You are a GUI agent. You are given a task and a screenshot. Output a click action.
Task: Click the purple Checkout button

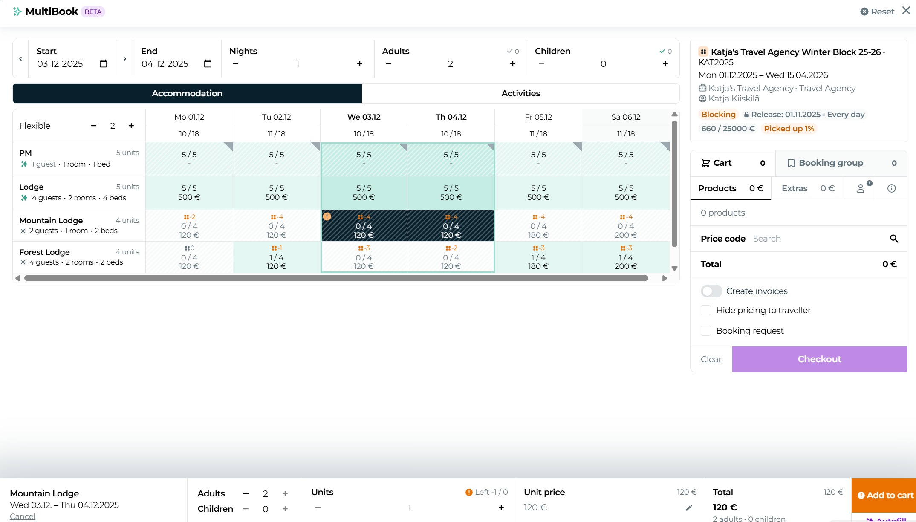tap(819, 359)
